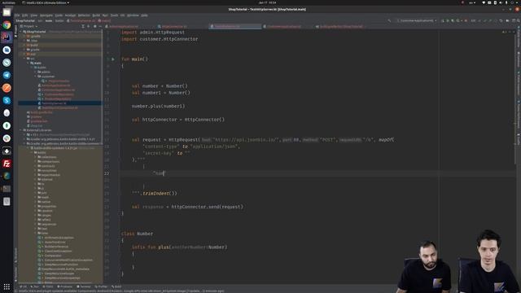
Task: Open Project panel settings gear
Action: coord(95,26)
